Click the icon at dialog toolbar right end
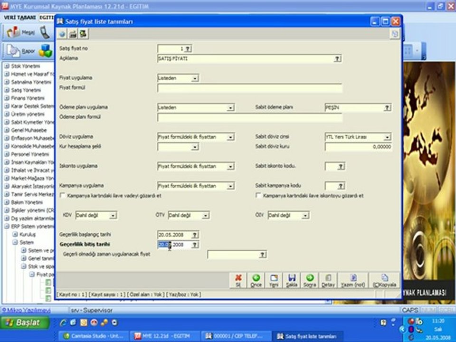The image size is (456, 342). [395, 34]
